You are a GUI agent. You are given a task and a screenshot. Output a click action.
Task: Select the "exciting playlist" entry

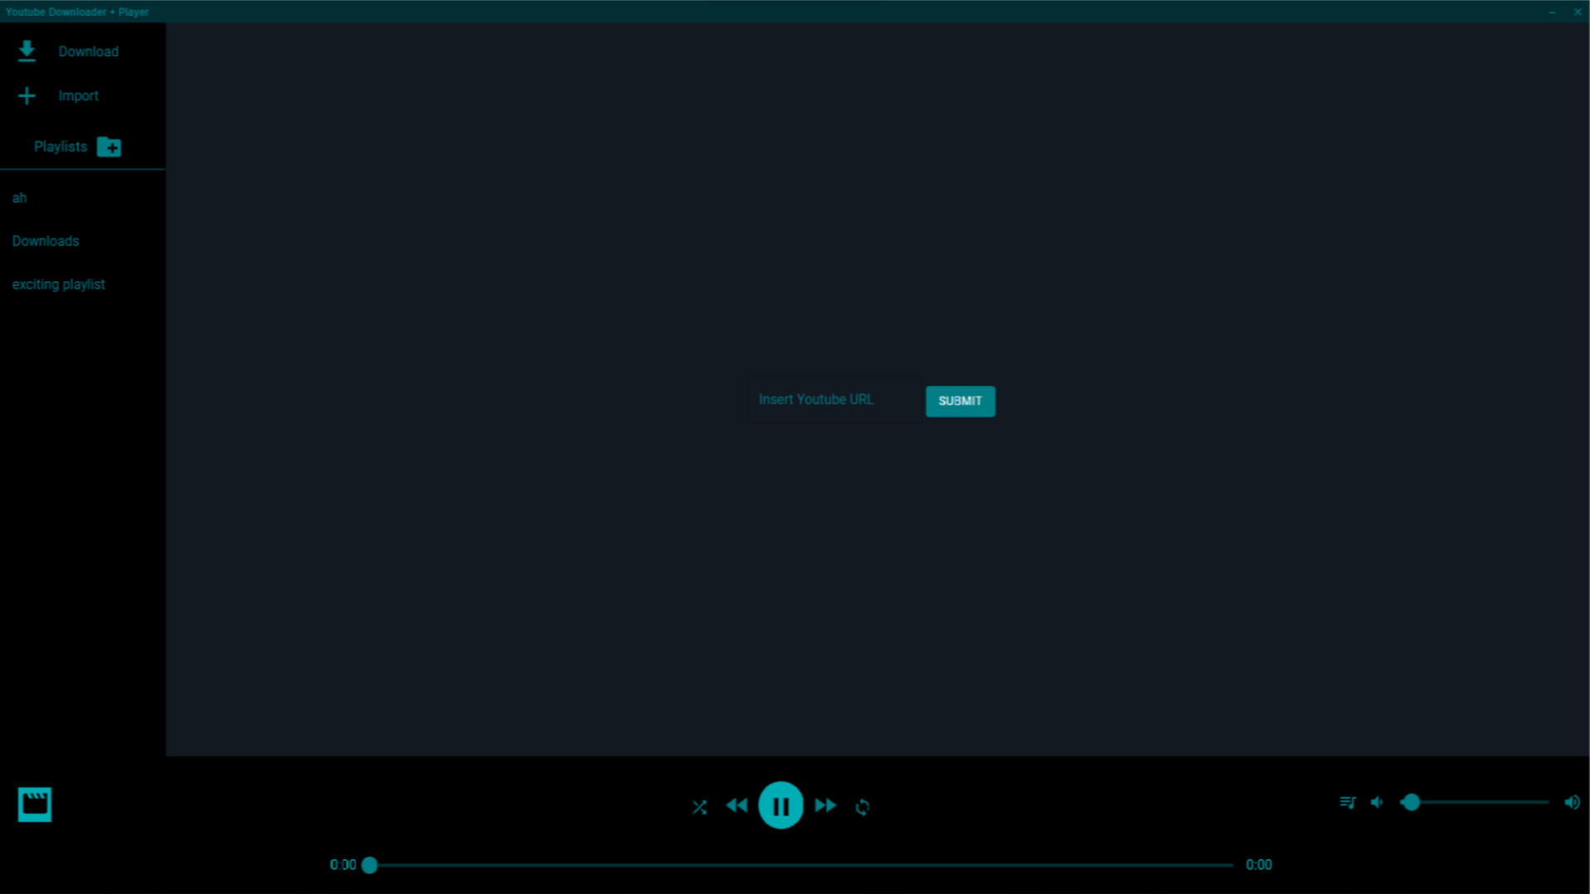coord(59,284)
